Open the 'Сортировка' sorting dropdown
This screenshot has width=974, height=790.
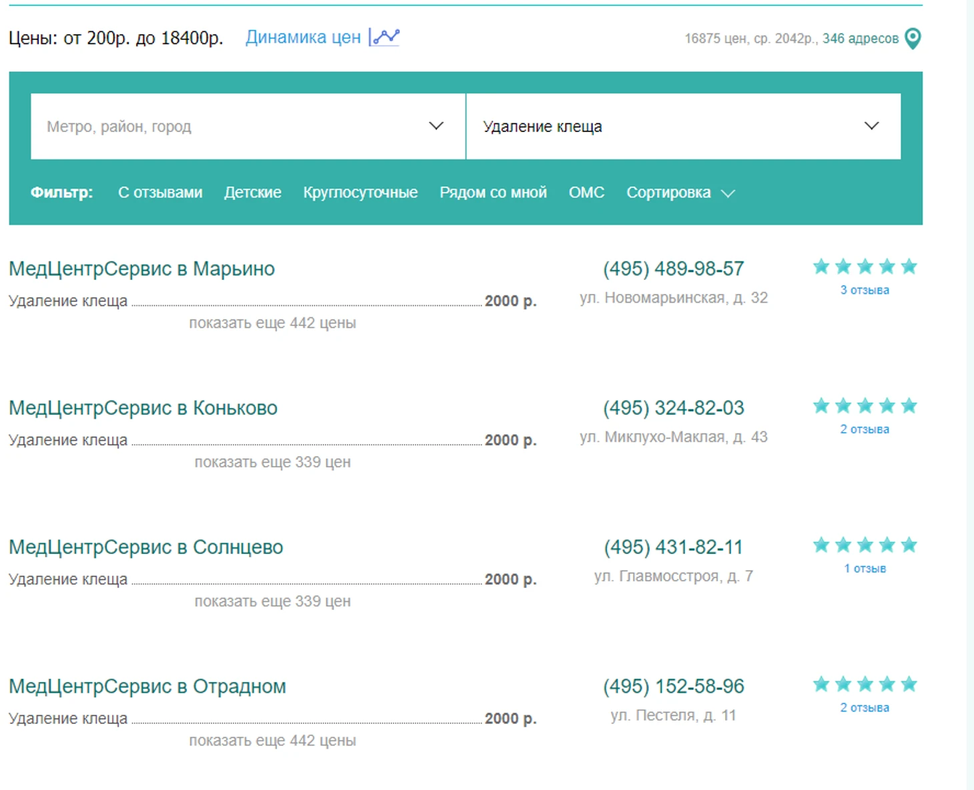(680, 193)
